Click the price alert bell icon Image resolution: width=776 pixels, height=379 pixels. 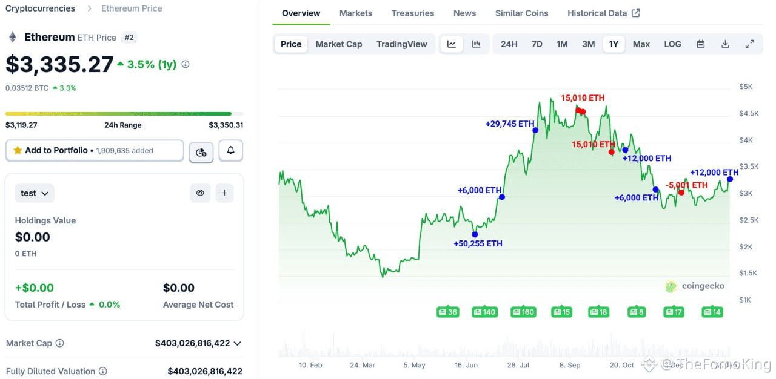(x=231, y=151)
